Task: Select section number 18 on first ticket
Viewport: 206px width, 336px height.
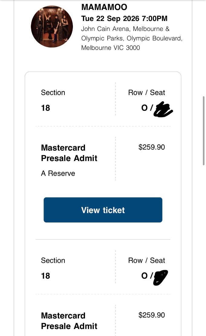Action: point(45,108)
